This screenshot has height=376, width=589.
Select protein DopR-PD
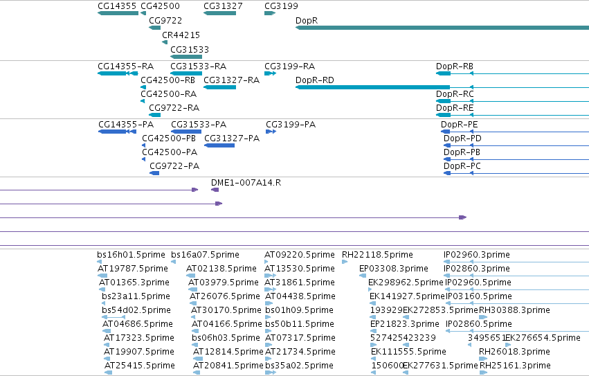click(516, 145)
